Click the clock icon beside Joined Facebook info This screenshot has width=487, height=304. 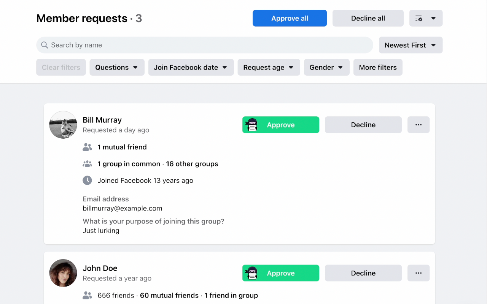(x=88, y=180)
